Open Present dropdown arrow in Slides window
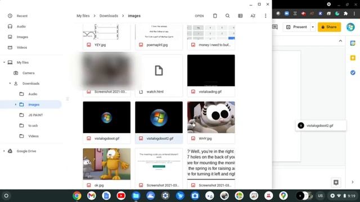 [x=313, y=27]
